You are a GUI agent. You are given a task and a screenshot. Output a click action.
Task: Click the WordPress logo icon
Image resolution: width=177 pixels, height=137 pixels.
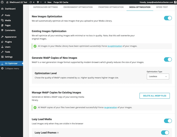pyautogui.click(x=2, y=2)
